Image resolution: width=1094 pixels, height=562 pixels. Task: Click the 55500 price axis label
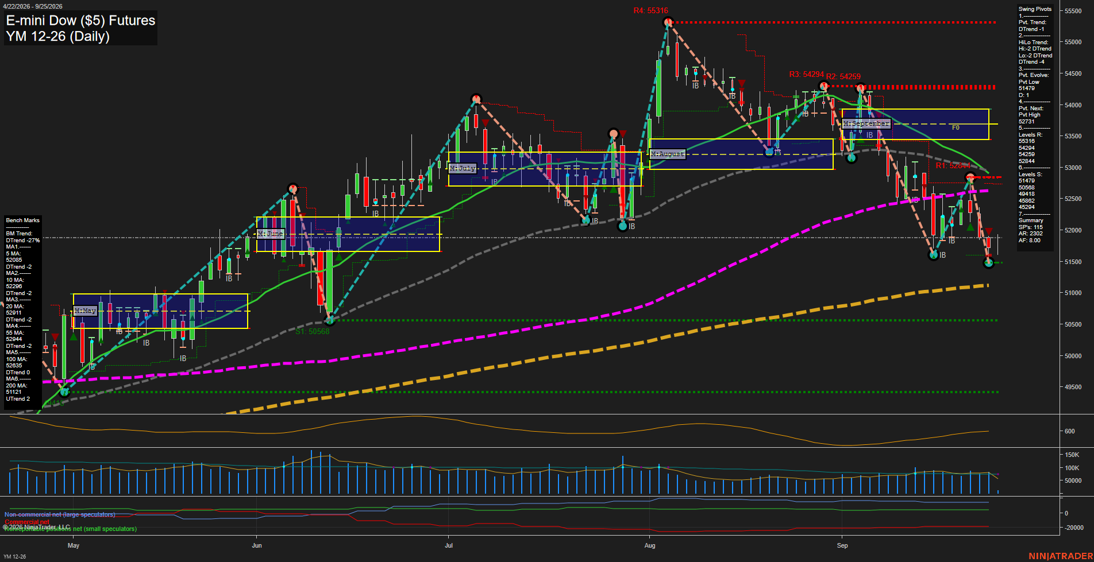pos(1073,11)
